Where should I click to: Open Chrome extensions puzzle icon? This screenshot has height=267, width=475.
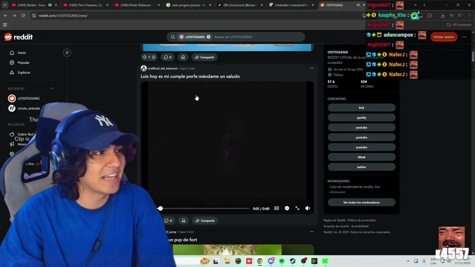coord(430,16)
